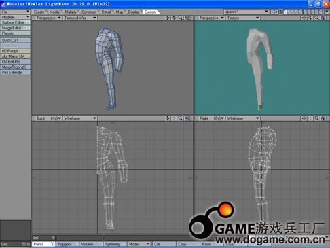
Task: Switch to the Construct tab
Action: pyautogui.click(x=89, y=12)
